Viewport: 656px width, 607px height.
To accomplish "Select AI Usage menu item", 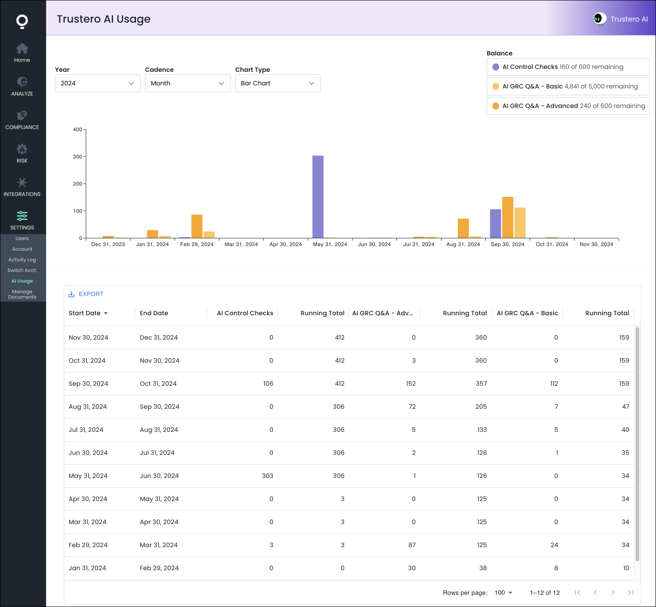I will 22,281.
